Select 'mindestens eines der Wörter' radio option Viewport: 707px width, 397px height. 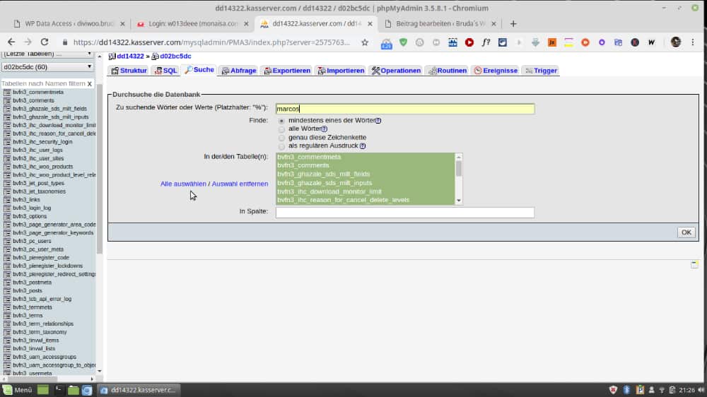click(x=281, y=121)
